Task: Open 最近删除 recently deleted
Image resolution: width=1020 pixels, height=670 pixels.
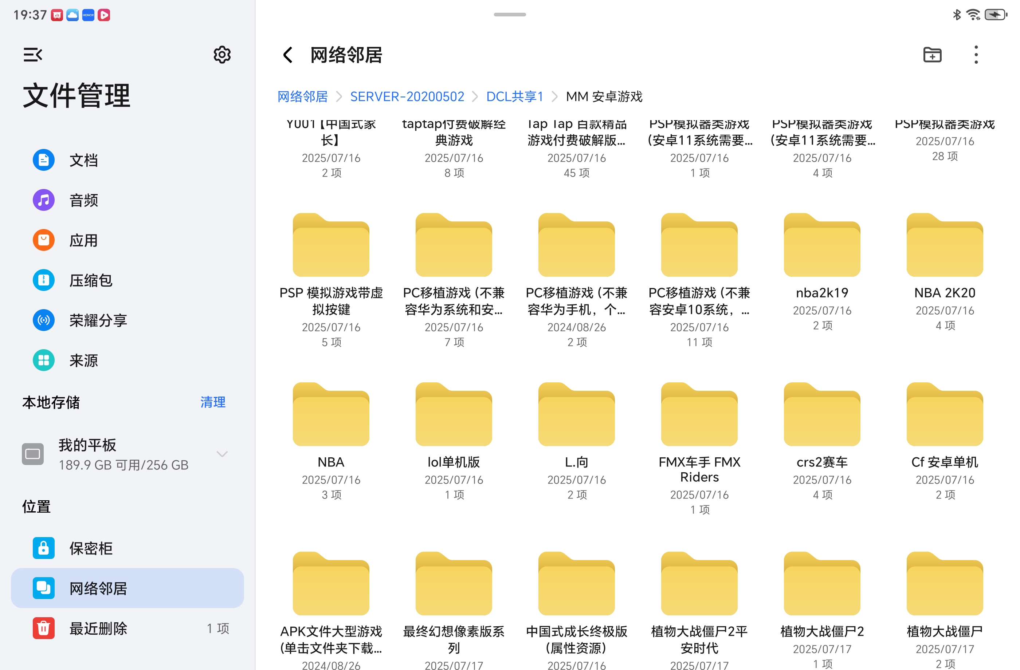Action: click(x=98, y=628)
